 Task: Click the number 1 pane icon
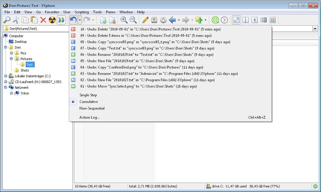pyautogui.click(x=255, y=20)
